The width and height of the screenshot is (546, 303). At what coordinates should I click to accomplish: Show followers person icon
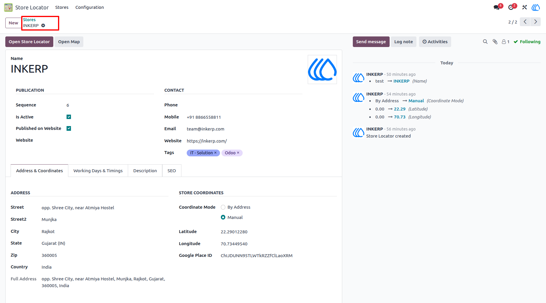pos(505,42)
